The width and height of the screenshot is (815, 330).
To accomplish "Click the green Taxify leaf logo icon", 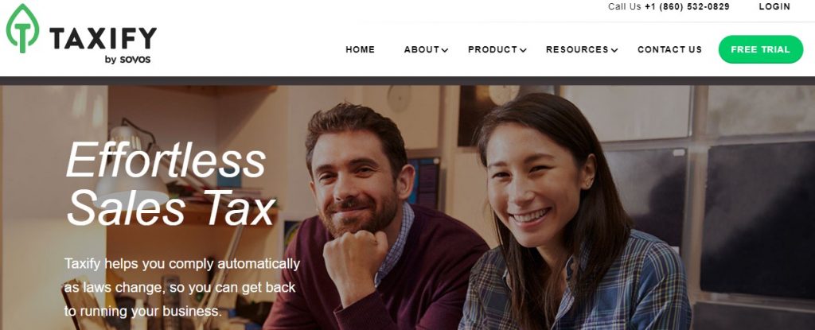I will pos(22,29).
